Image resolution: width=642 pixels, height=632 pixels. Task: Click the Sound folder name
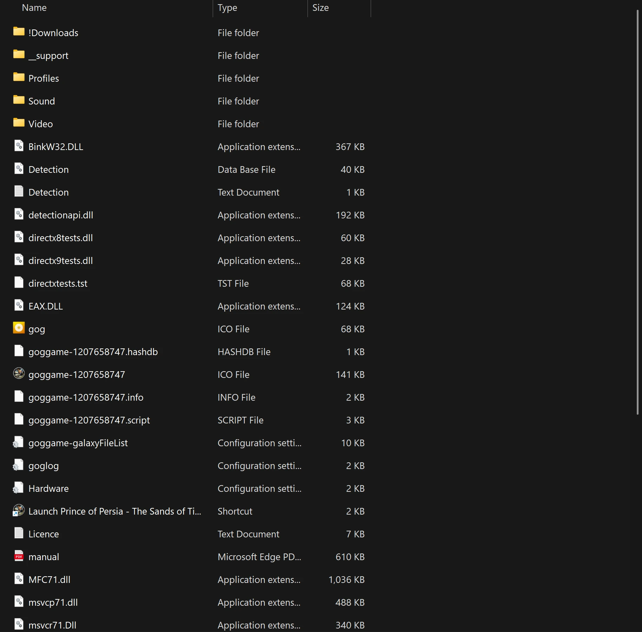point(41,101)
